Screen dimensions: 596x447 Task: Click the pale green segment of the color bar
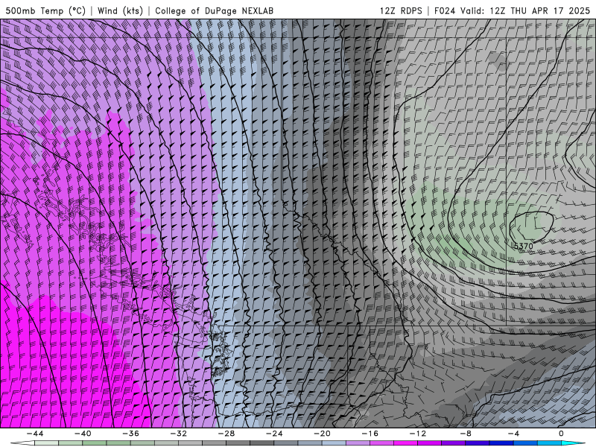(46, 443)
